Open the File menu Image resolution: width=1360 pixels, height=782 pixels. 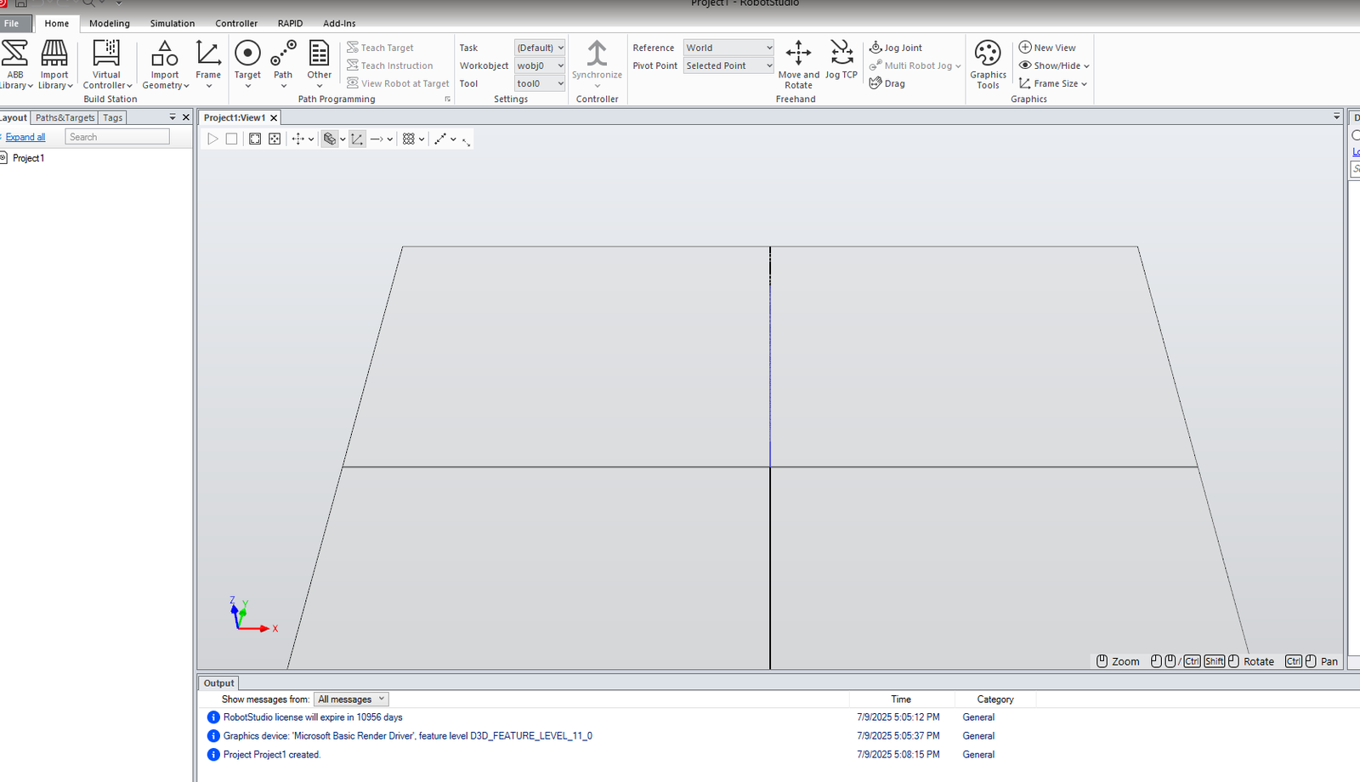tap(12, 24)
